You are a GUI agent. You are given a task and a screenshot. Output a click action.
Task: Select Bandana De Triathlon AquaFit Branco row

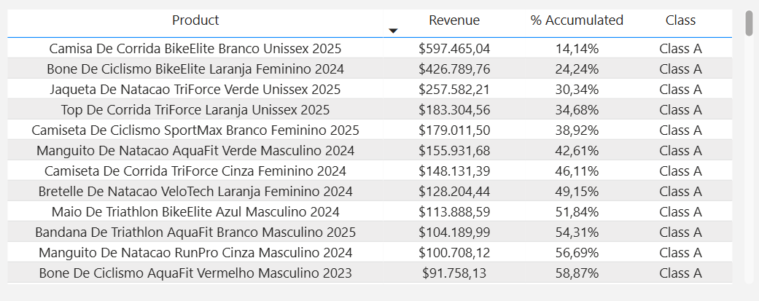coord(195,232)
